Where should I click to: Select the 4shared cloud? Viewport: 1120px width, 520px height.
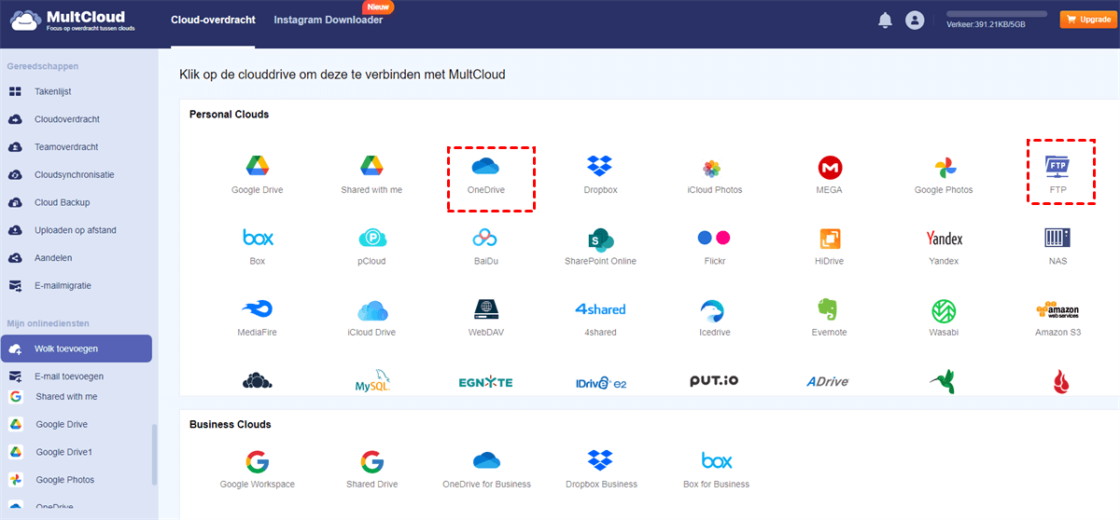point(600,318)
